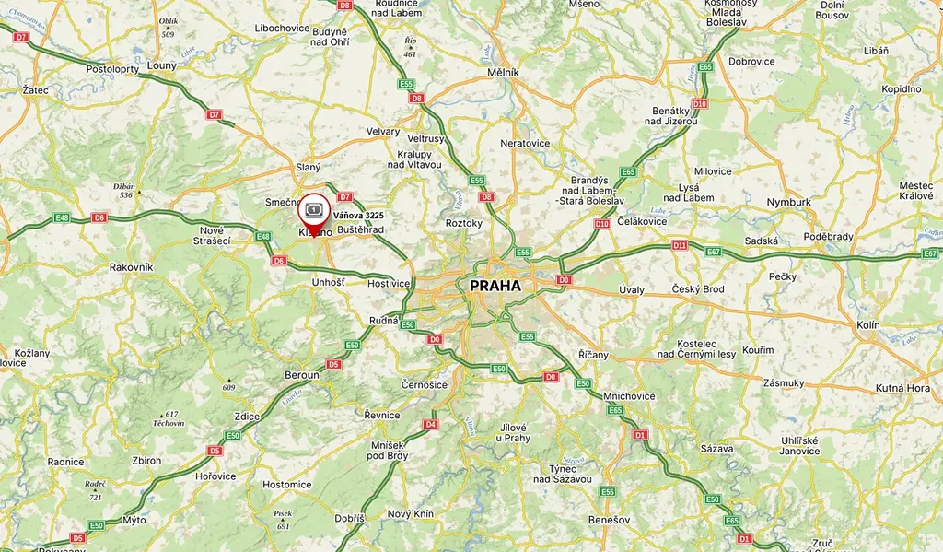
Task: Select the Benešov town label
Action: pyautogui.click(x=610, y=520)
